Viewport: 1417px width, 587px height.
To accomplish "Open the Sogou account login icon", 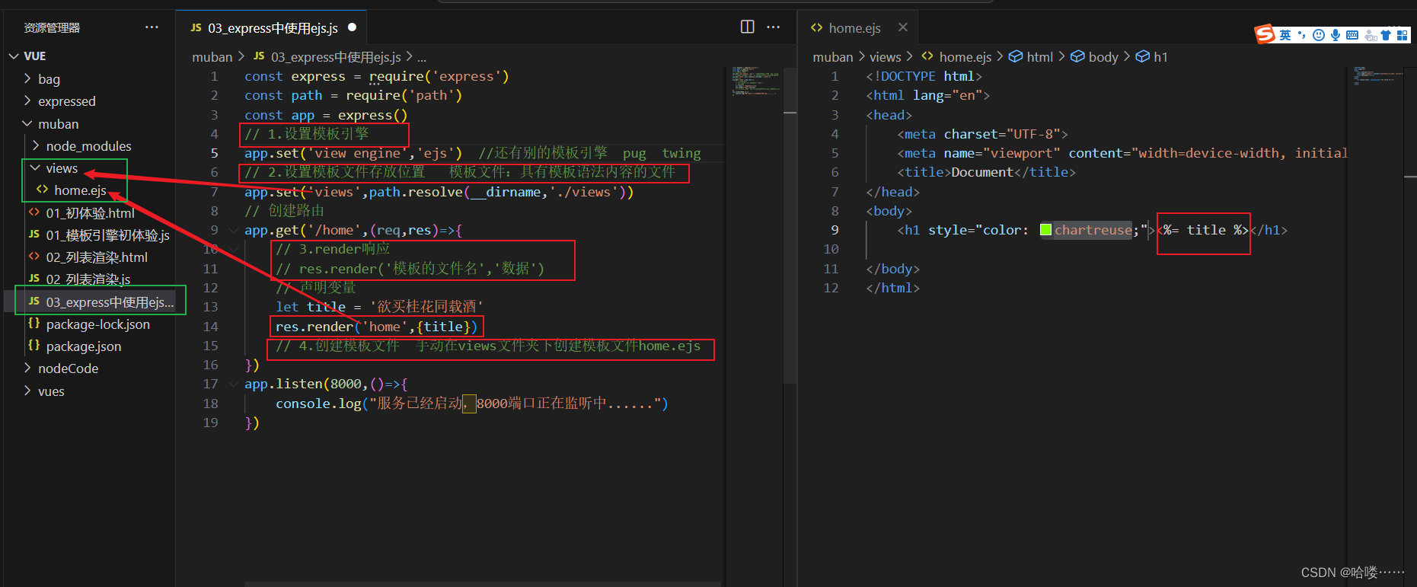I will (x=1371, y=35).
